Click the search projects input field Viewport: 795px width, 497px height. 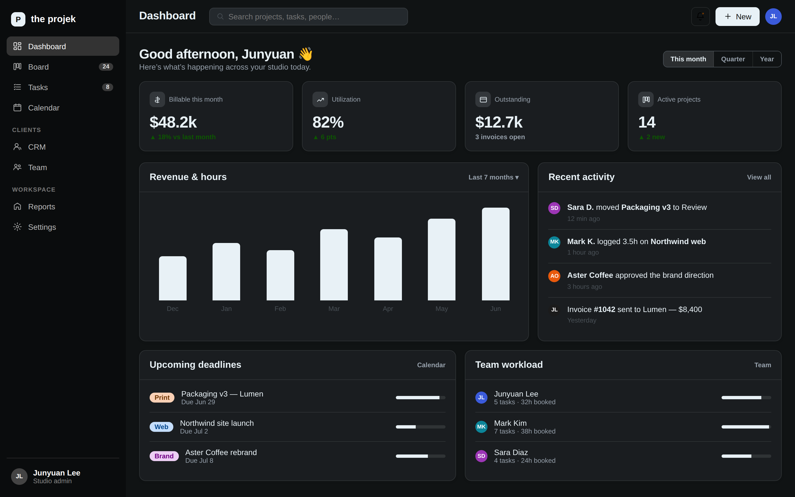pyautogui.click(x=308, y=17)
